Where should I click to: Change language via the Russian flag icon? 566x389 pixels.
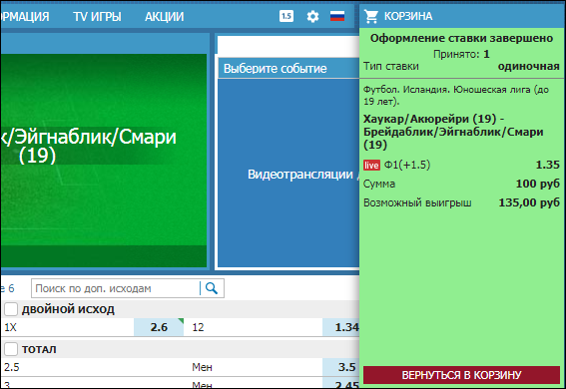click(337, 16)
